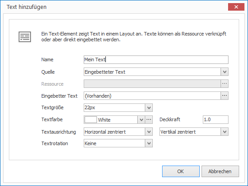This screenshot has height=186, width=248.
Task: Click the Eingebetter Text field
Action: coord(152,96)
